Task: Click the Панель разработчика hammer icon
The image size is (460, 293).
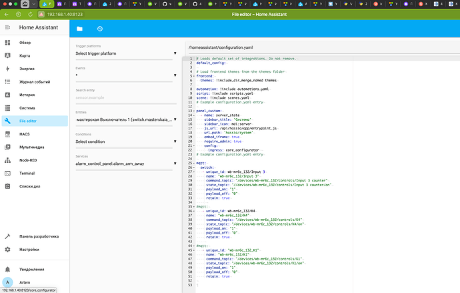Action: pos(7,236)
